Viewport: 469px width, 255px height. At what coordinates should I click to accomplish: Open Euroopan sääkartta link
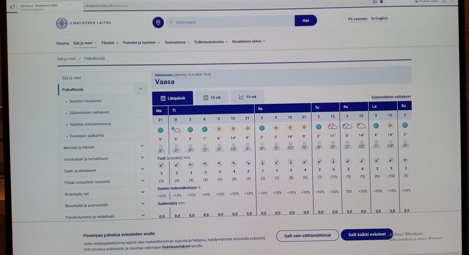87,136
